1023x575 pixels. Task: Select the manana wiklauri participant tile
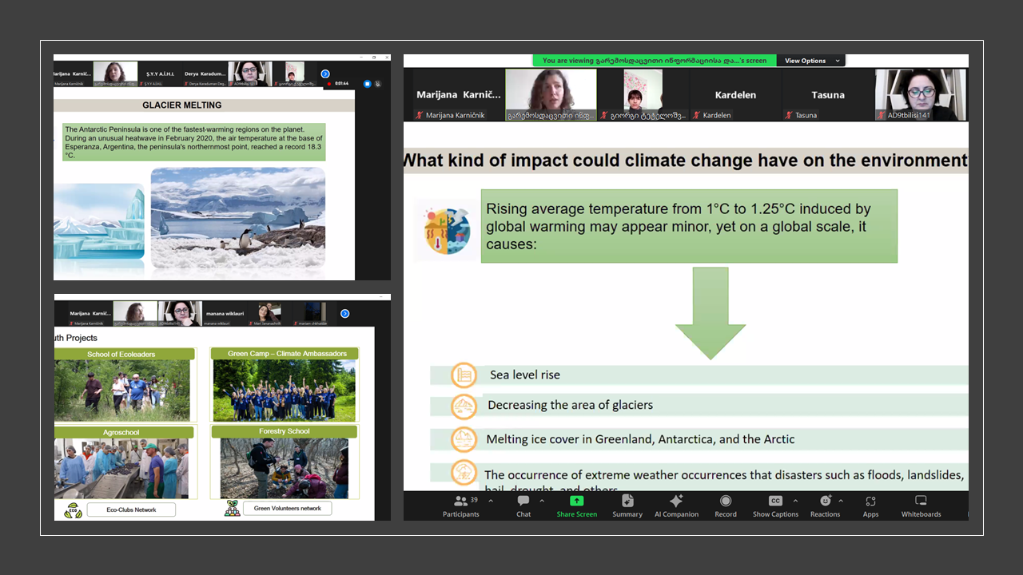tap(225, 314)
